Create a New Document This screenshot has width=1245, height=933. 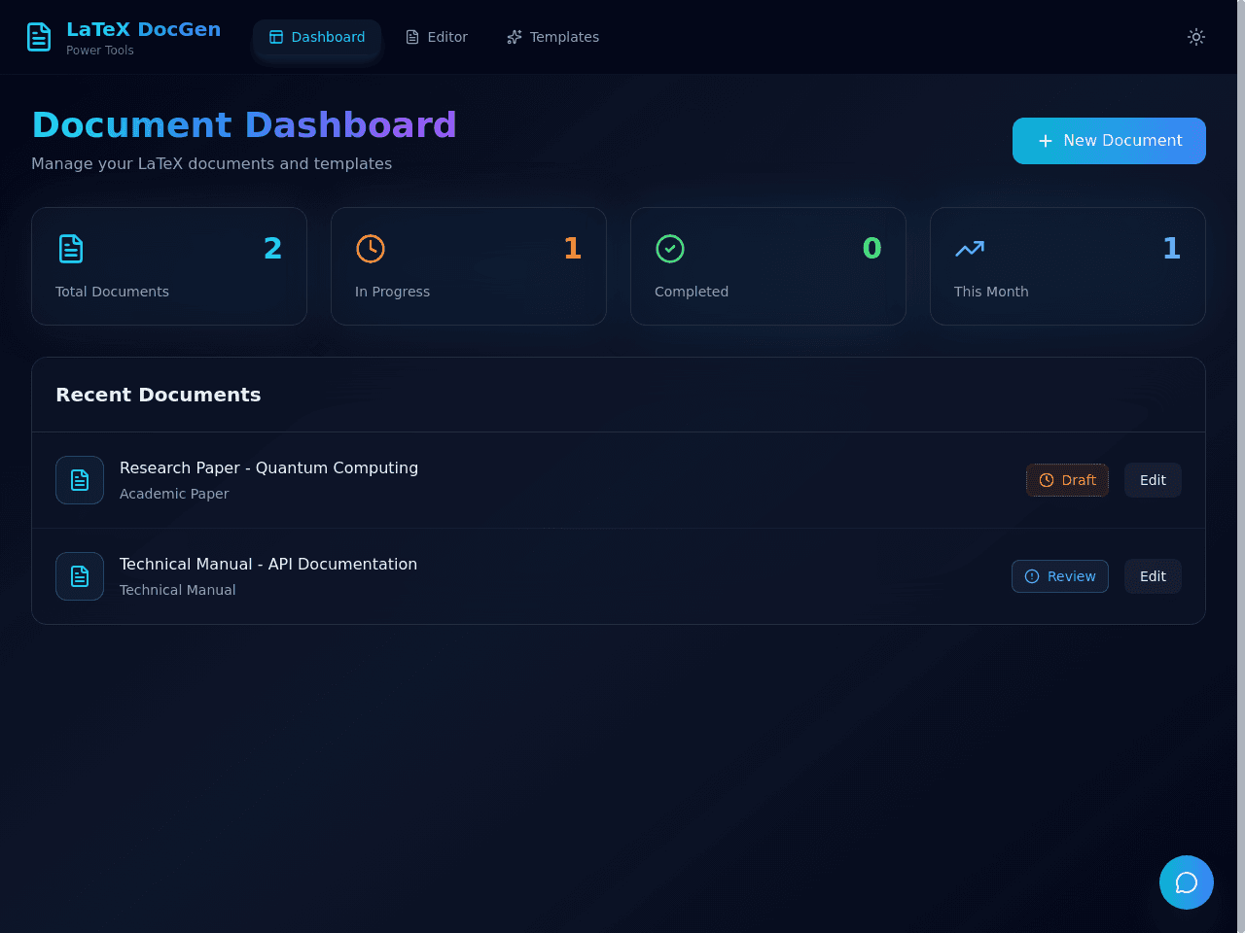pos(1109,141)
